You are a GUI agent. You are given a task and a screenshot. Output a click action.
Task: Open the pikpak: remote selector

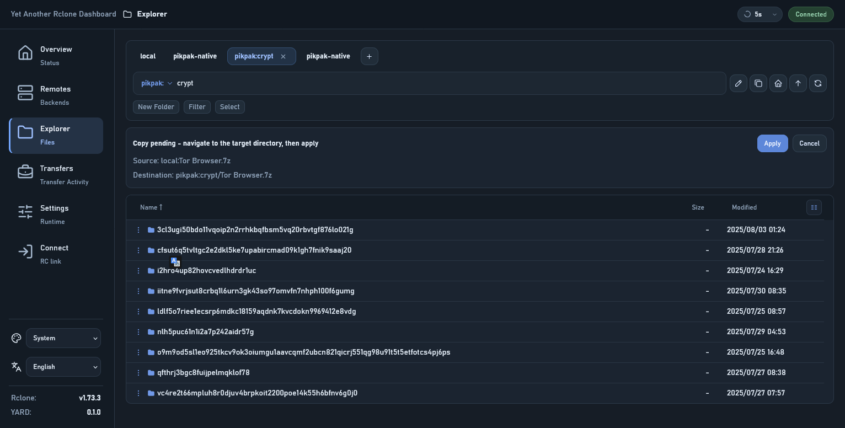point(157,83)
